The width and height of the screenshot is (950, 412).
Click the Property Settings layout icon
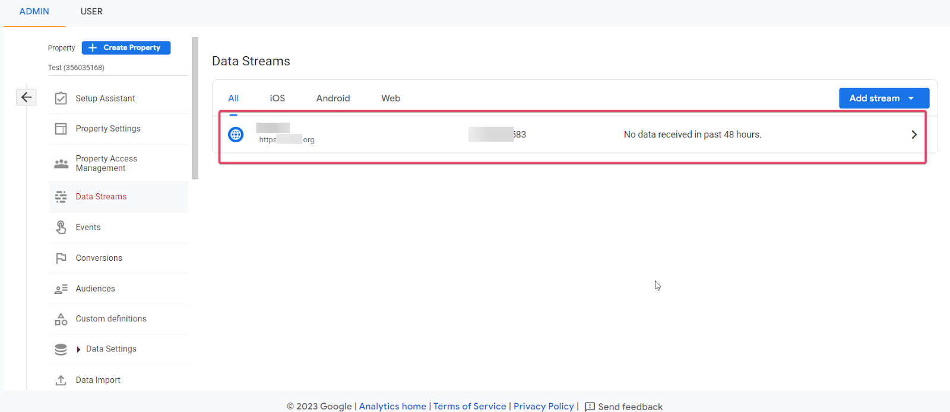61,129
